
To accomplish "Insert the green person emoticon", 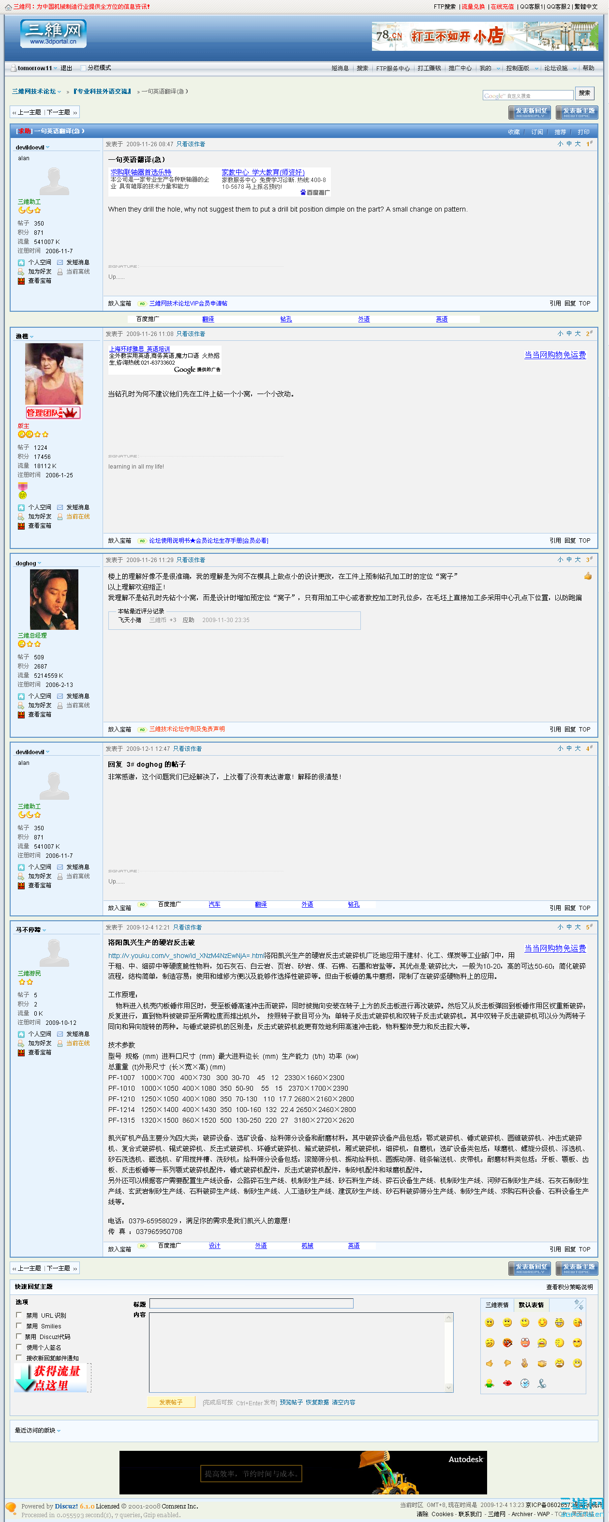I will tap(489, 1383).
